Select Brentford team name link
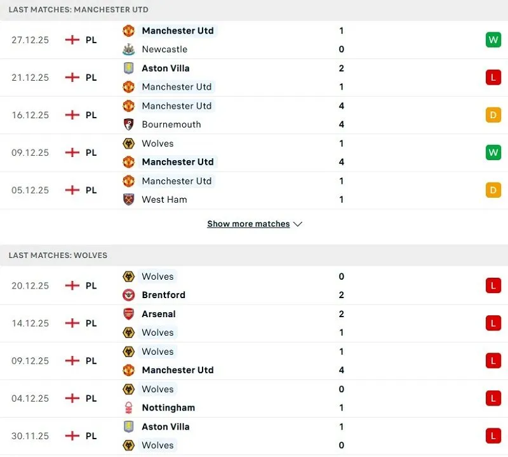508x457 pixels. [164, 295]
